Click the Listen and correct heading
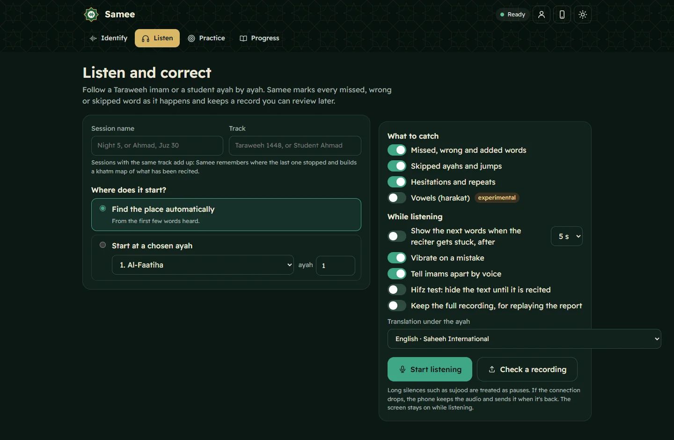 click(x=147, y=73)
